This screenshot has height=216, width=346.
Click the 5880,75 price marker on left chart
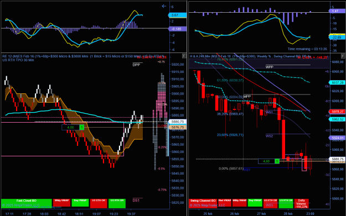tap(177, 122)
